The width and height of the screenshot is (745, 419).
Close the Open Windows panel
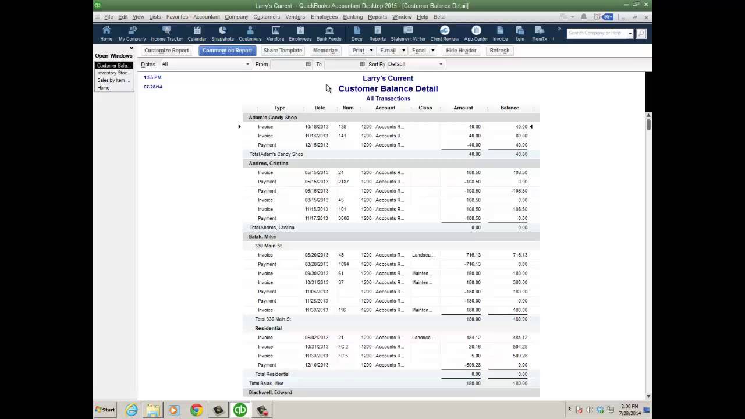point(131,48)
